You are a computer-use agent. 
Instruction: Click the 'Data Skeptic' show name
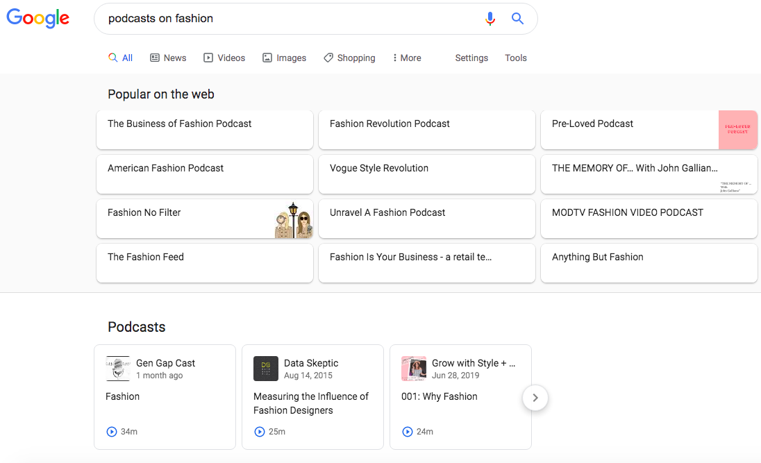pos(311,363)
